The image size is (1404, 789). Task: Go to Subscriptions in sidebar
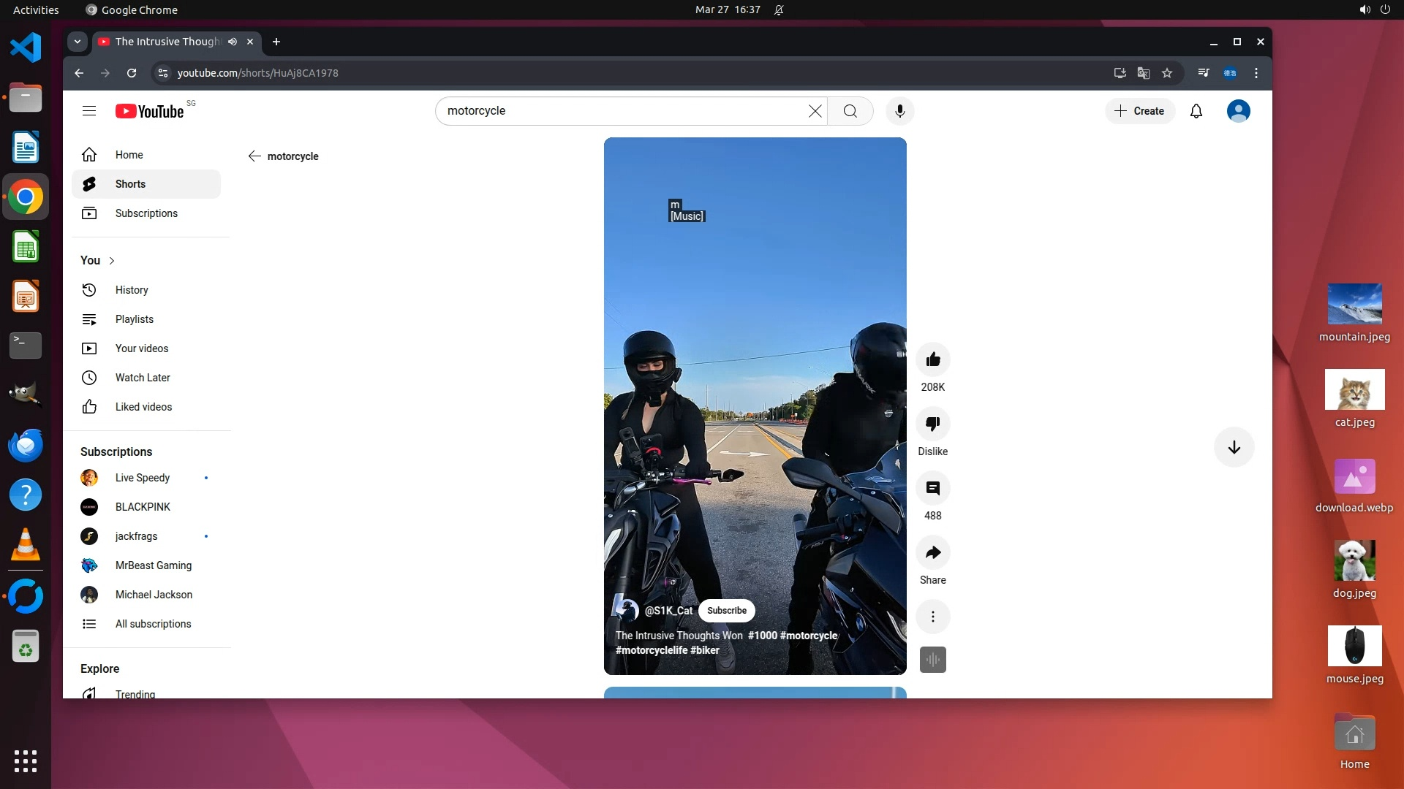[x=146, y=213]
